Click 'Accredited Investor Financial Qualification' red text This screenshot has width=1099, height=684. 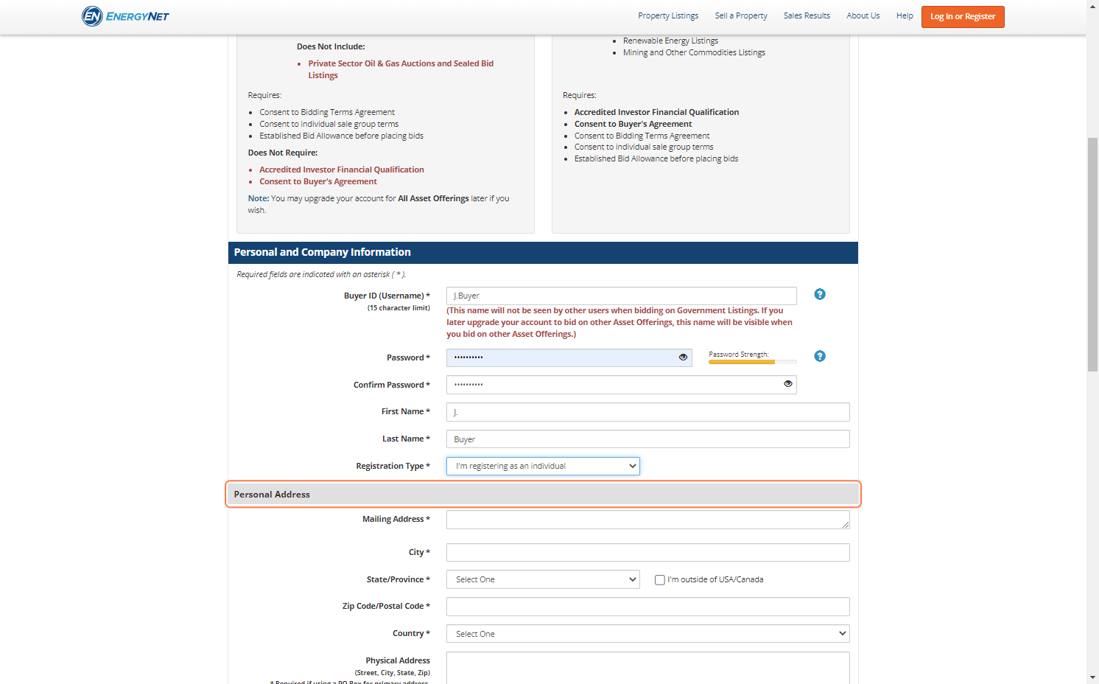click(342, 170)
